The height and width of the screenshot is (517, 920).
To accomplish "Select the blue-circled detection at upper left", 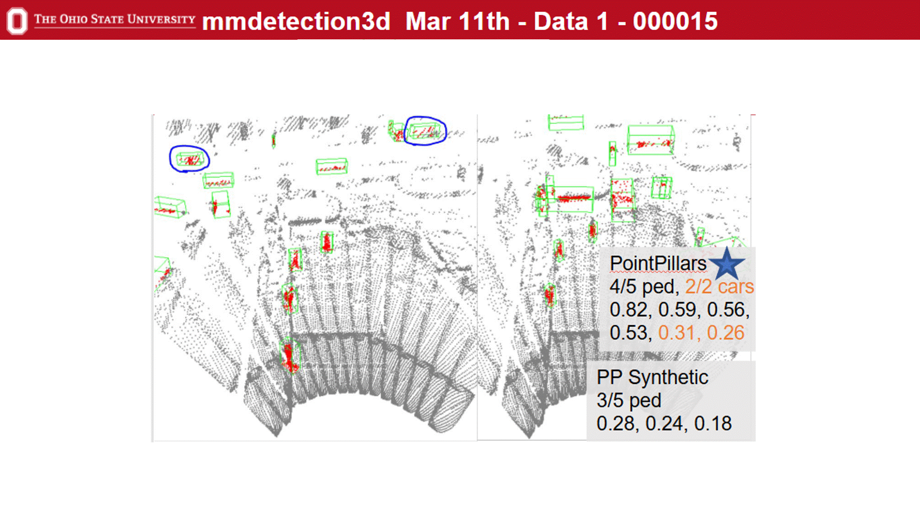I will click(189, 159).
